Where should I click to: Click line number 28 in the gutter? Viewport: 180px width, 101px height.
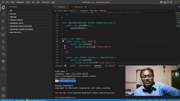click(x=57, y=57)
